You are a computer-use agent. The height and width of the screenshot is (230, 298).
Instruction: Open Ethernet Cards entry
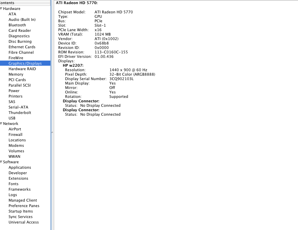pos(22,47)
